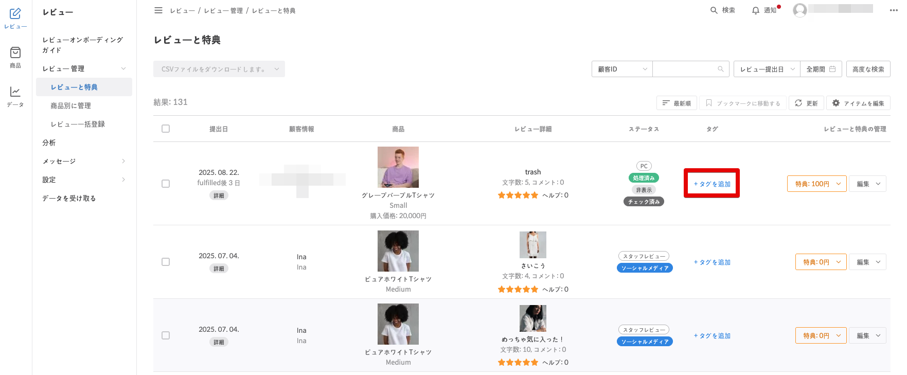
Task: Go to 商品別に管理 in sidebar
Action: [x=70, y=105]
